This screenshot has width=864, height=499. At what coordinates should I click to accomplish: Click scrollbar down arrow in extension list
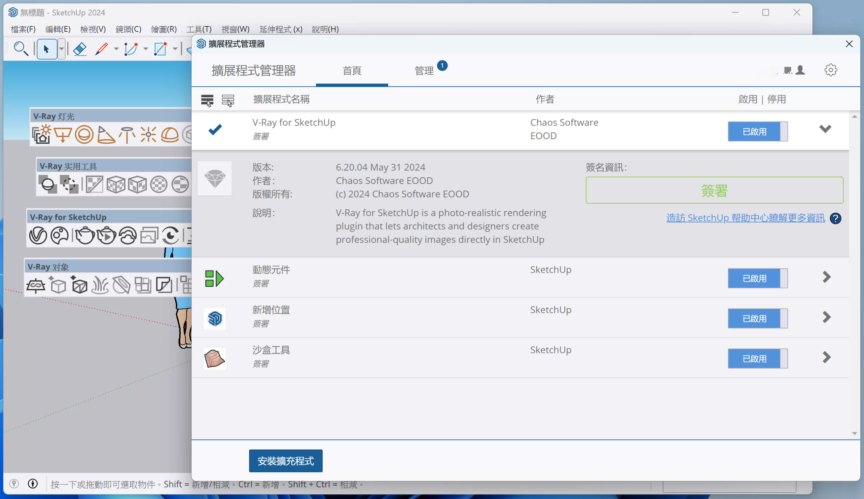pos(854,434)
